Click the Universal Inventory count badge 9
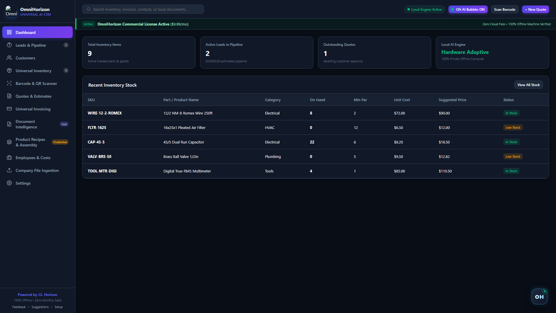Viewport: 556px width, 313px height. (66, 70)
